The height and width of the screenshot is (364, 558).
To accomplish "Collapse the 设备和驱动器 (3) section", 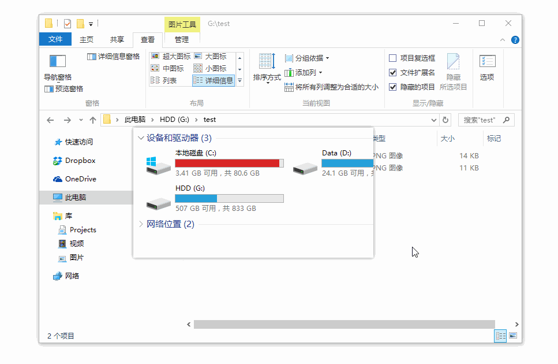I will click(x=140, y=138).
